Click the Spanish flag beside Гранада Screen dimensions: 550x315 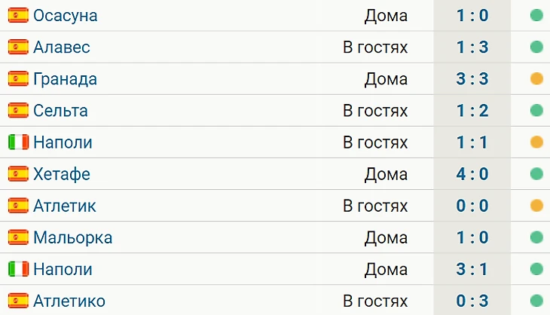[x=18, y=78]
